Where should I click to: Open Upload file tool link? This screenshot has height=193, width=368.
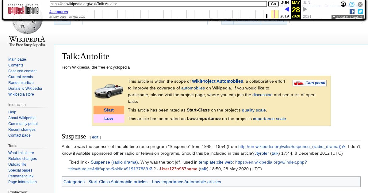(x=17, y=165)
